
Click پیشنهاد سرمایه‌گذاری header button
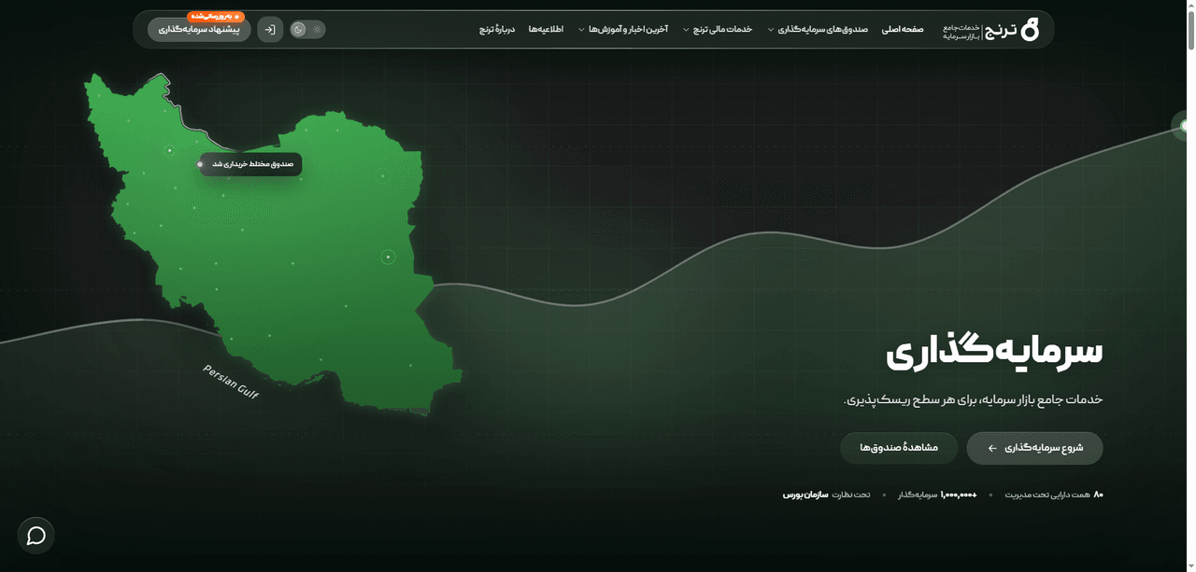(199, 30)
